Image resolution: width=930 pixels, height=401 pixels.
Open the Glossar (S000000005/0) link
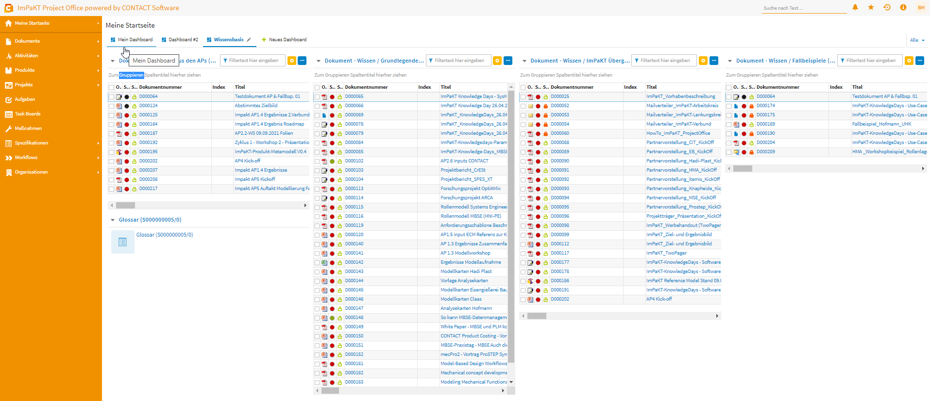[164, 235]
